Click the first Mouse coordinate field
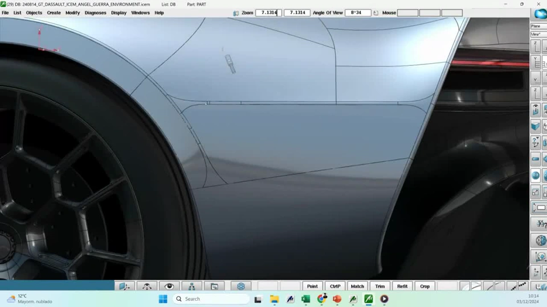This screenshot has height=307, width=547. [408, 13]
